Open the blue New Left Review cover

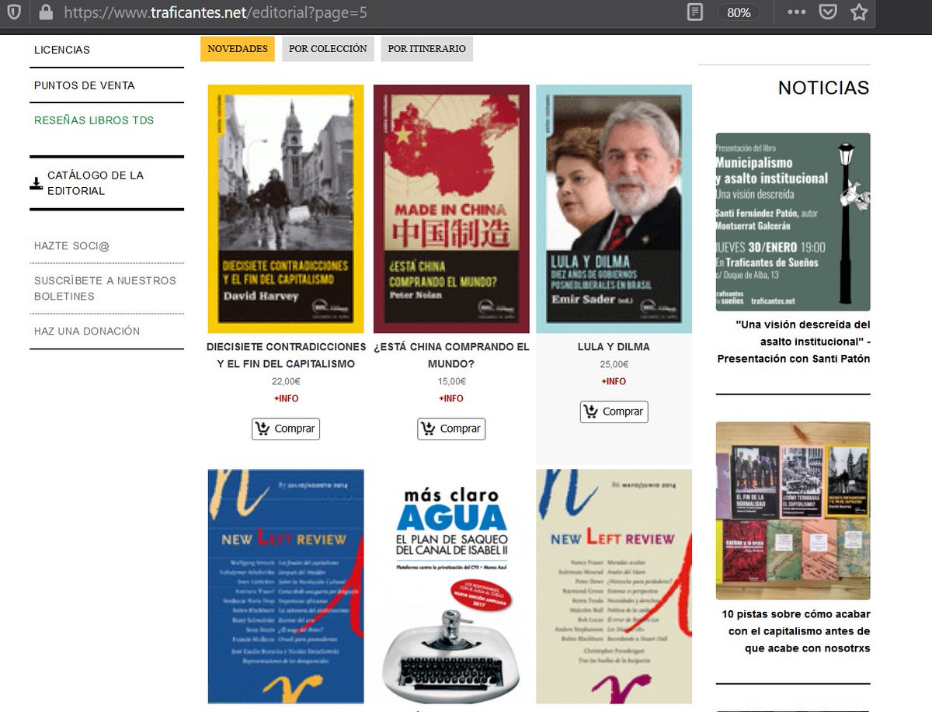coord(286,586)
